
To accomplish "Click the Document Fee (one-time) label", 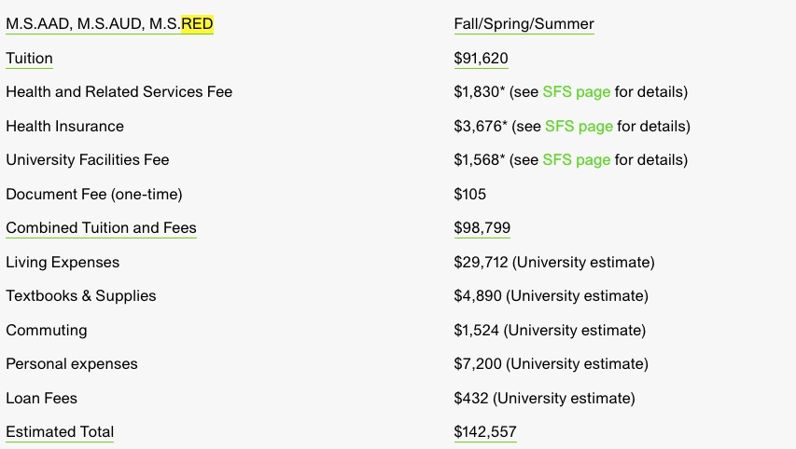I will (94, 195).
